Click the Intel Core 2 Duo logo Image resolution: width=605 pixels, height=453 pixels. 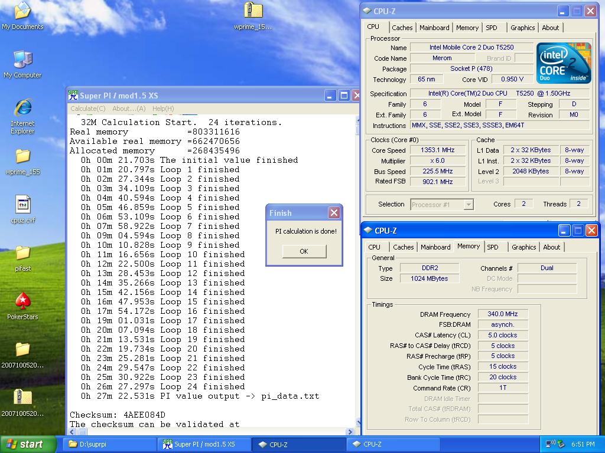563,63
